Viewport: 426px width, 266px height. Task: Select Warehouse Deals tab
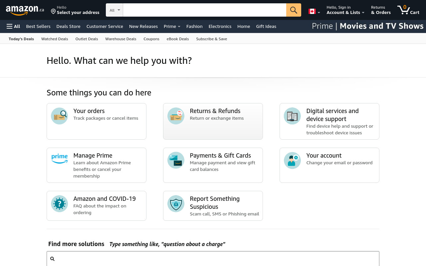click(121, 39)
